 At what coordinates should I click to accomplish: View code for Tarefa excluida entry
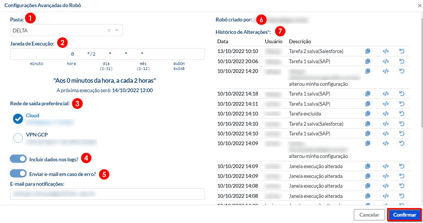(385, 114)
